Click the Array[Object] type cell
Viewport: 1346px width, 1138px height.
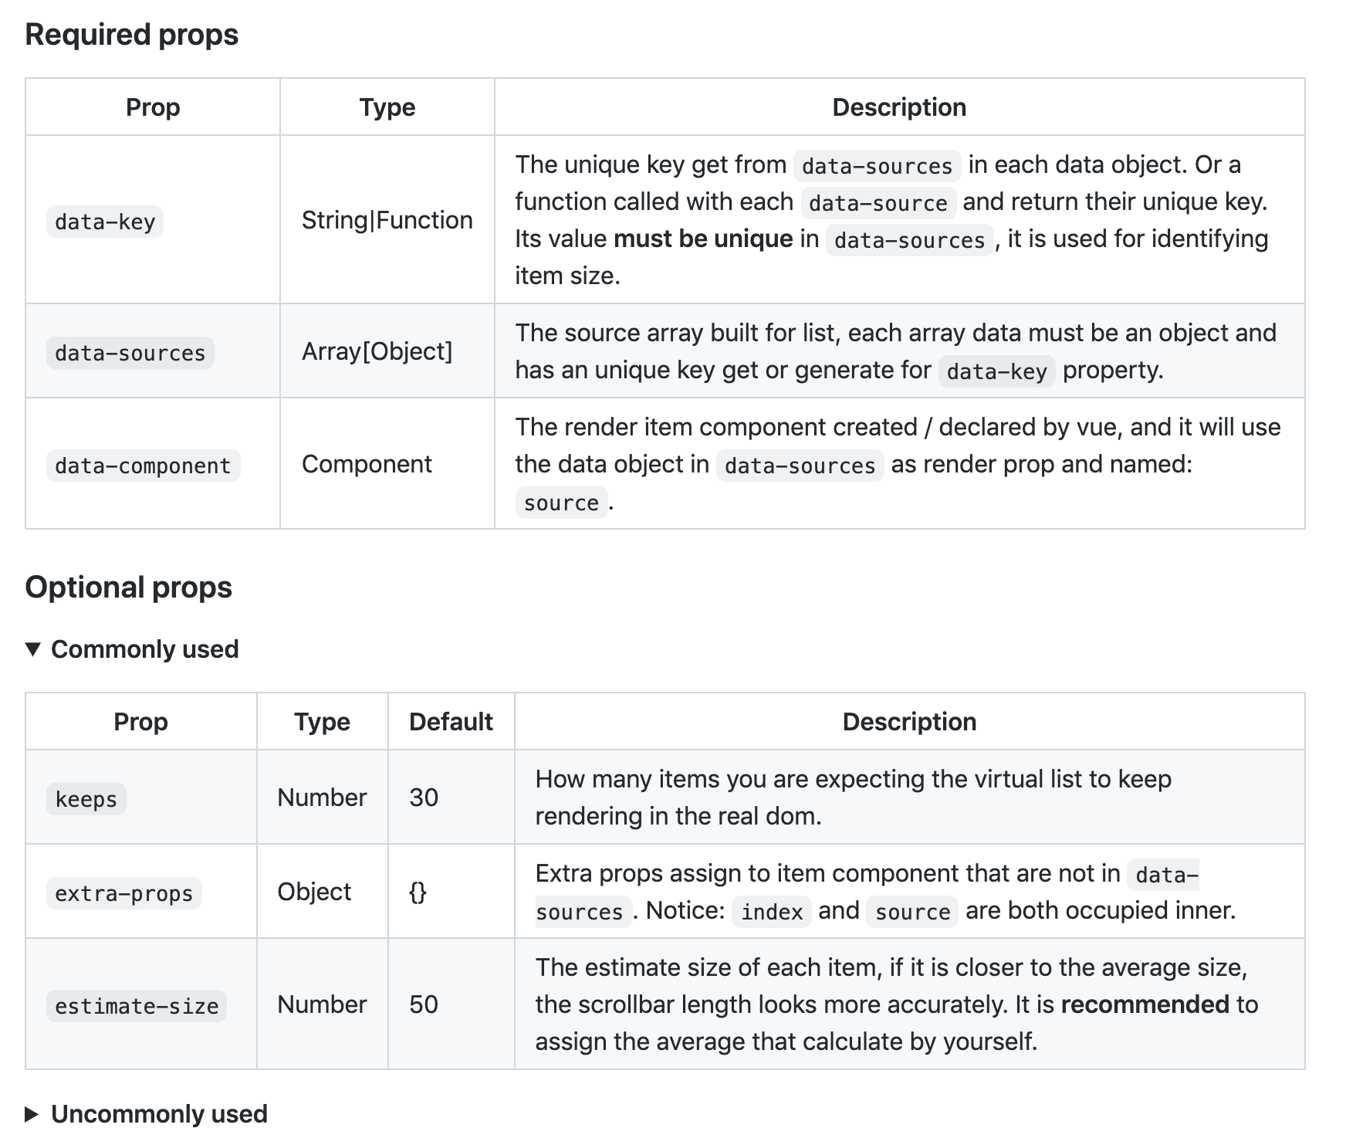377,352
